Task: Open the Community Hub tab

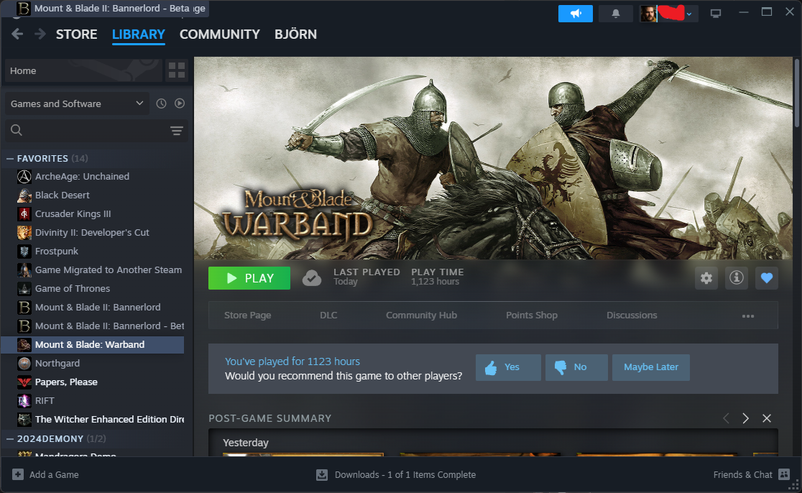Action: tap(421, 315)
